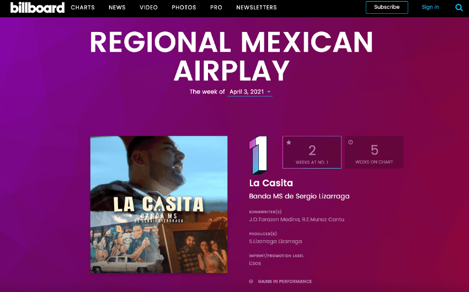Go to the Video section
469x292 pixels.
148,8
